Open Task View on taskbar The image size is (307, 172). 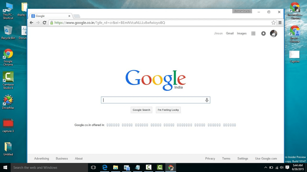pyautogui.click(x=93, y=167)
